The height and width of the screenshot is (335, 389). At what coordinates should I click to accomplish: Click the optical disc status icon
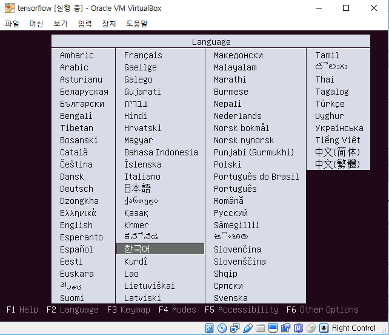click(x=222, y=328)
